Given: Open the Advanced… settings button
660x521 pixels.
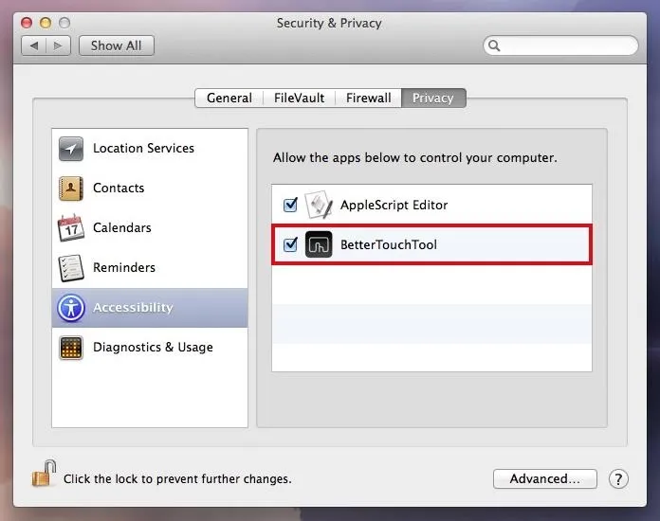Looking at the screenshot, I should click(545, 479).
